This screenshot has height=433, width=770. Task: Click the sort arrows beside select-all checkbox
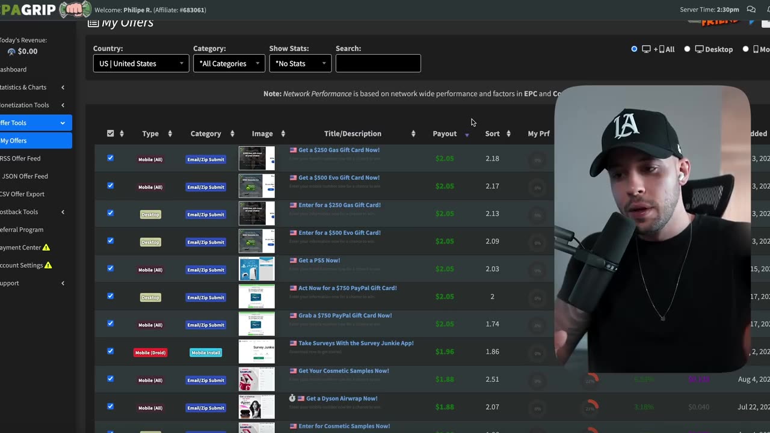(122, 134)
